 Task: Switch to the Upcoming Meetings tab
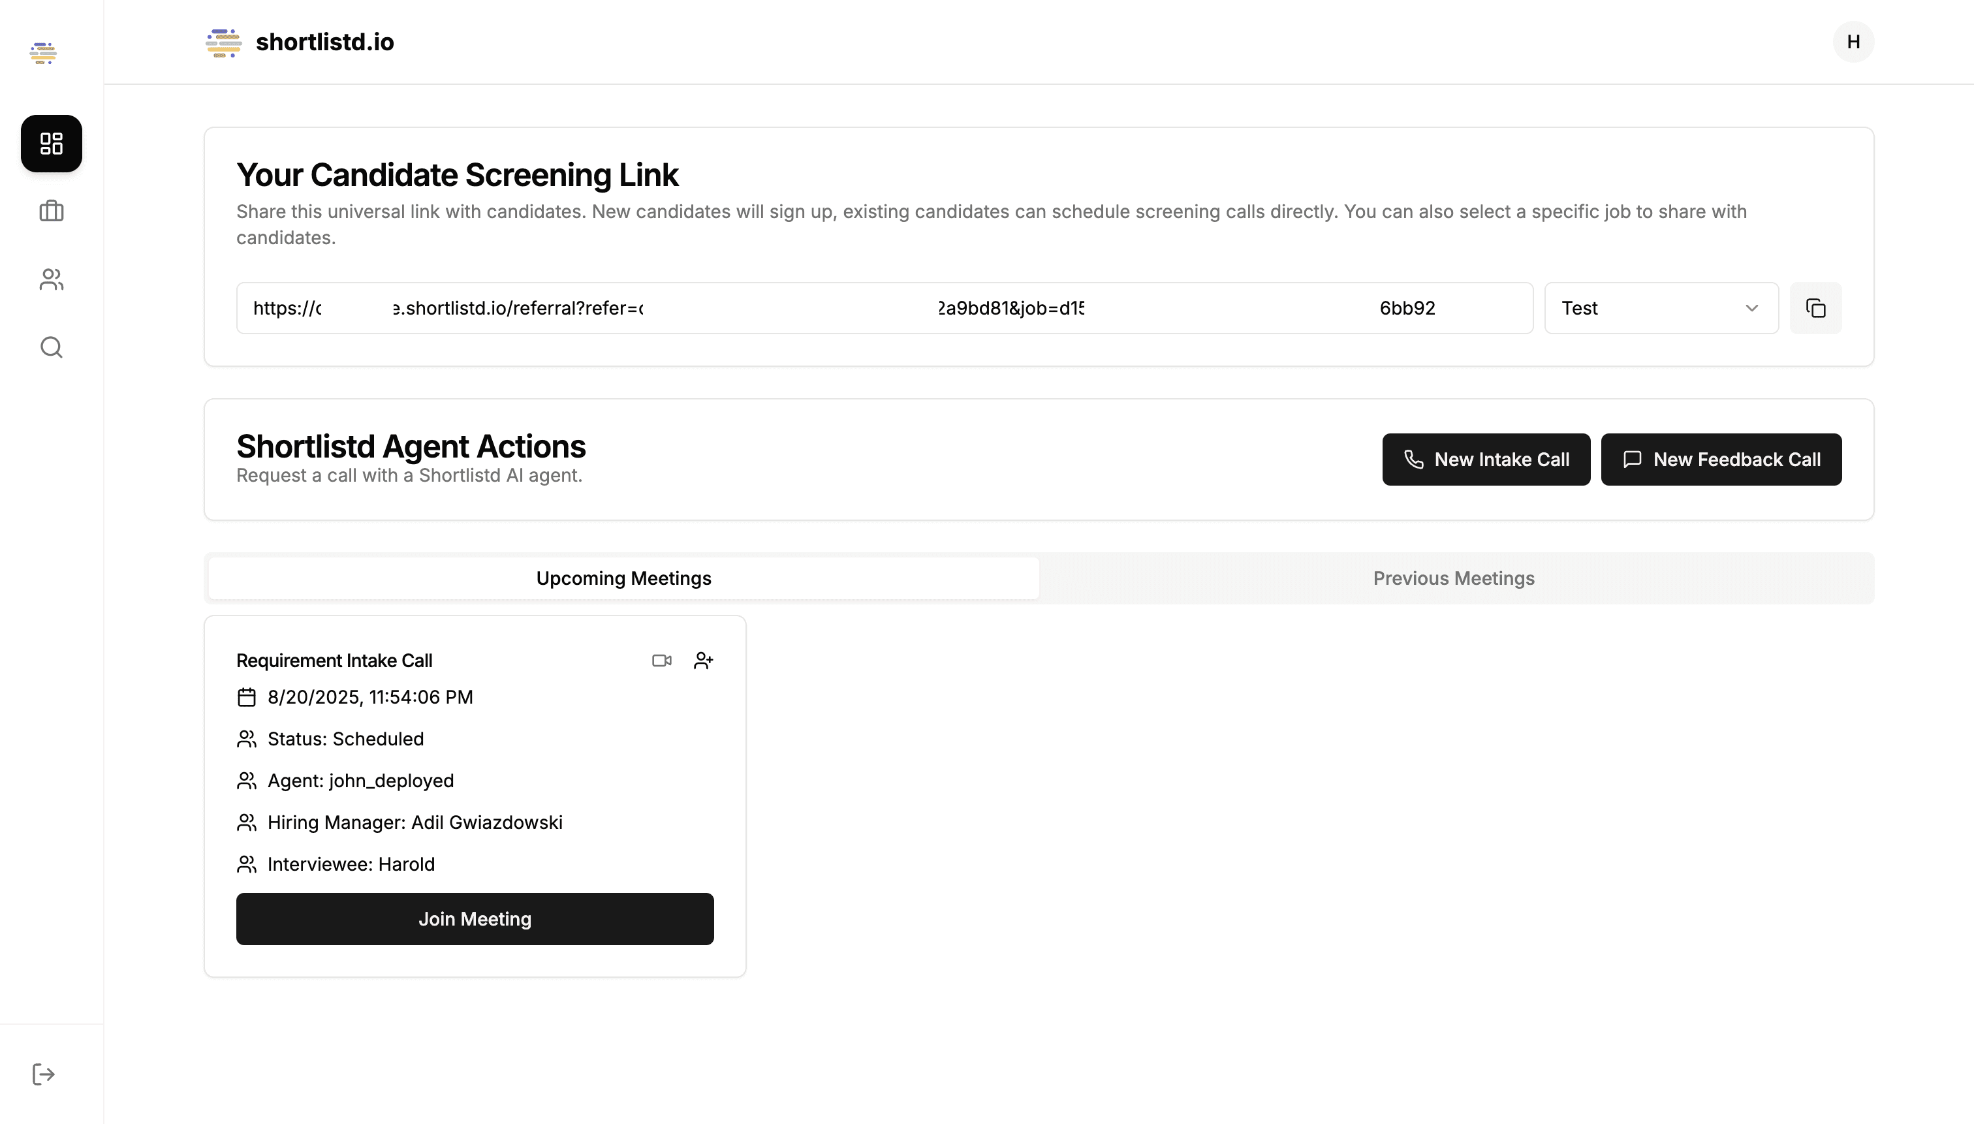[623, 578]
